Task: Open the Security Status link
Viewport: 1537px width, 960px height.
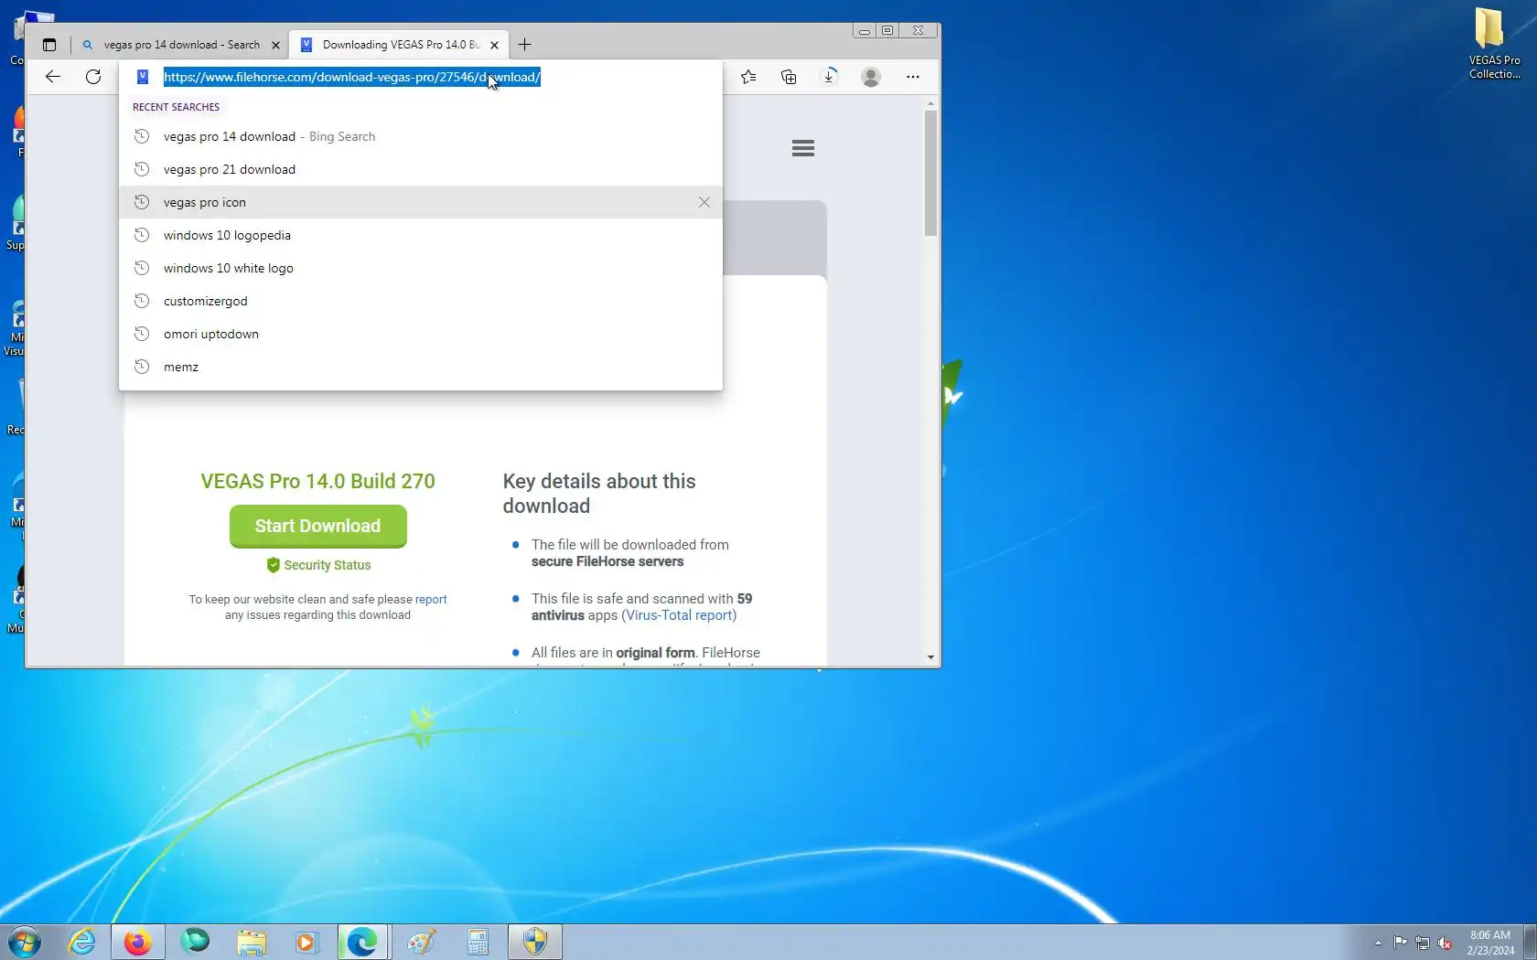Action: click(x=318, y=565)
